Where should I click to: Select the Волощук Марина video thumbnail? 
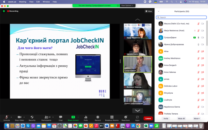(137, 81)
